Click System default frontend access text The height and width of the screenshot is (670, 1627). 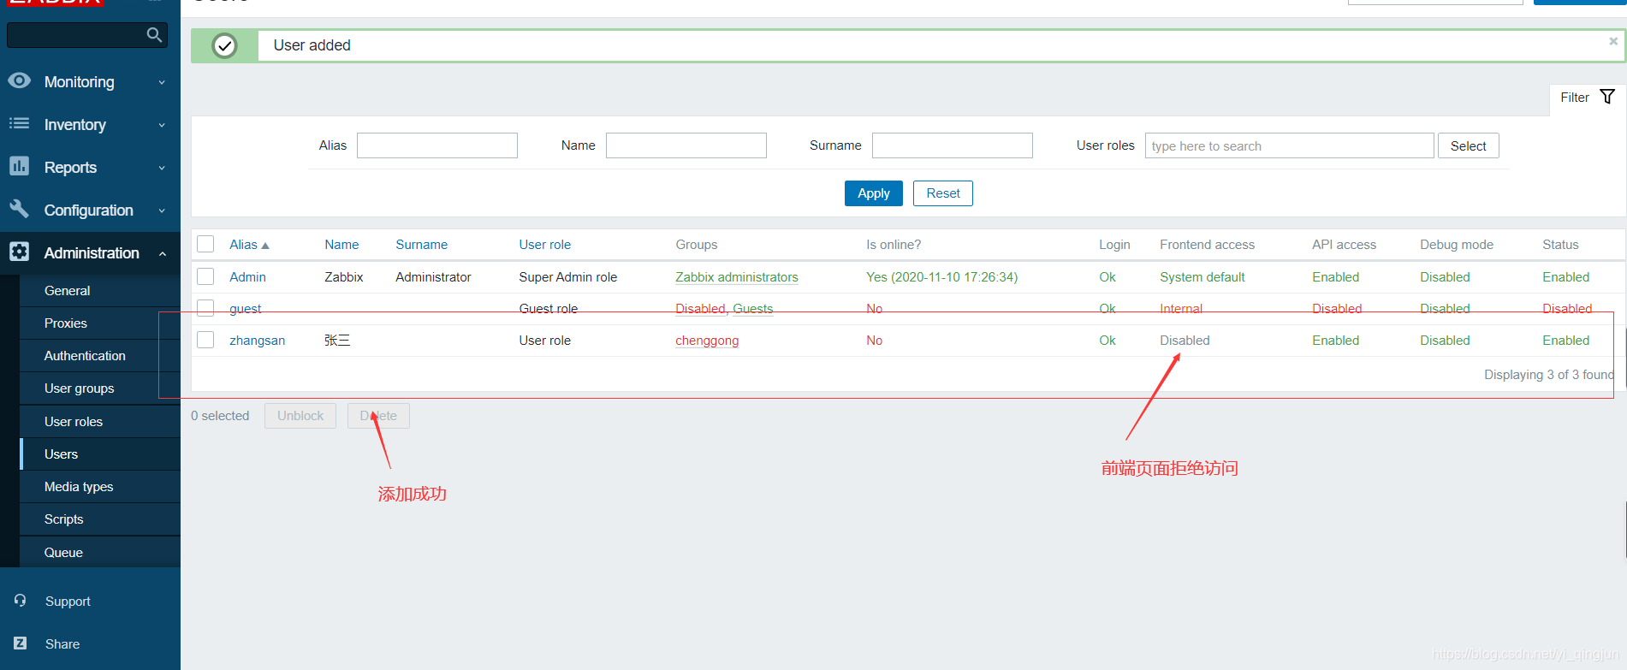1202,277
